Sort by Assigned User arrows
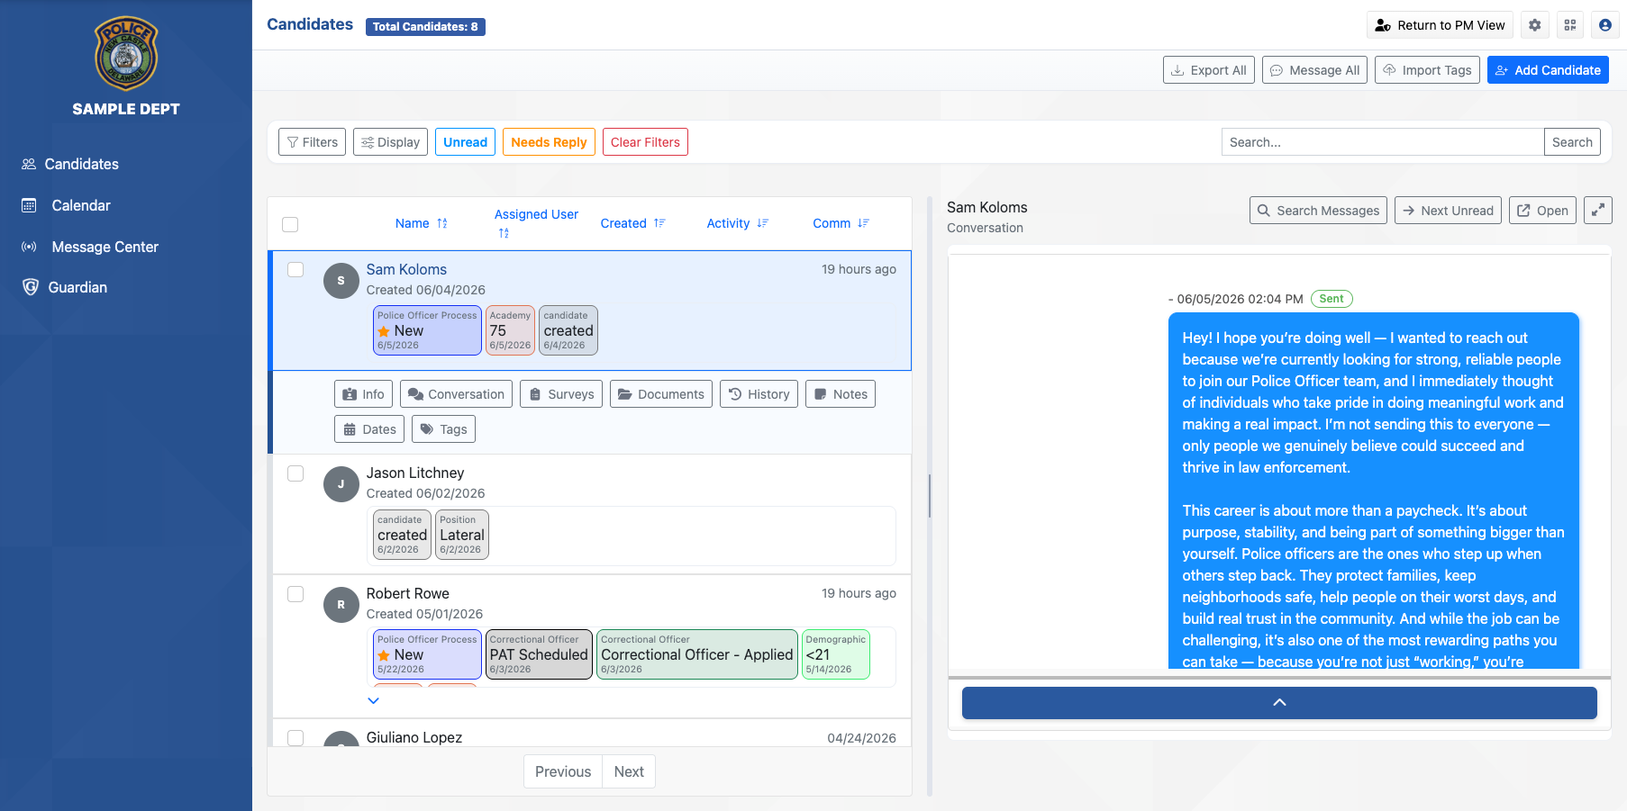 click(x=504, y=233)
